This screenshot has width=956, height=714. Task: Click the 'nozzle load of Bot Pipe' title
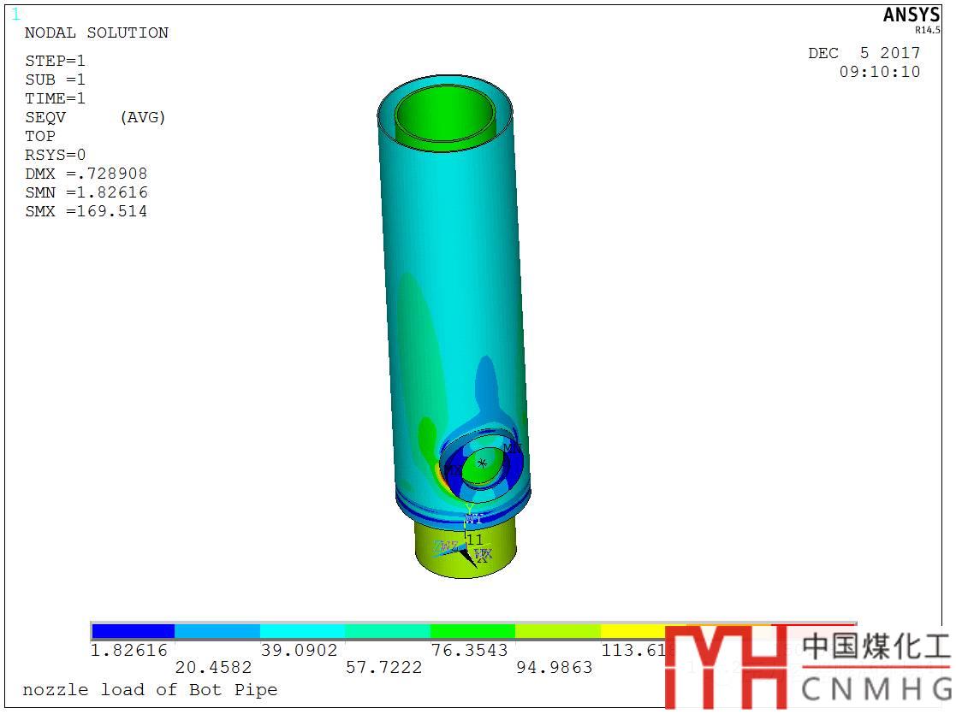(x=150, y=690)
